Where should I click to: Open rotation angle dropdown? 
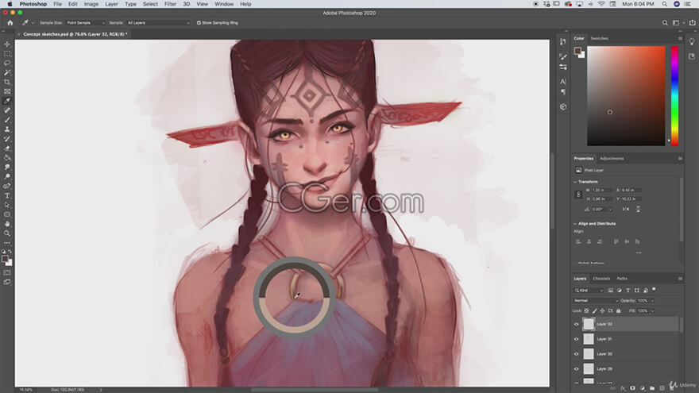610,210
